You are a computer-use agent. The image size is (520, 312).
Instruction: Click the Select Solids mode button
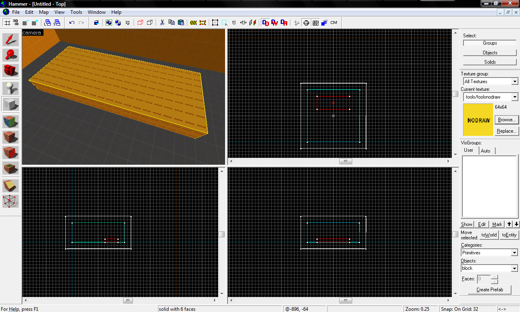pos(490,62)
